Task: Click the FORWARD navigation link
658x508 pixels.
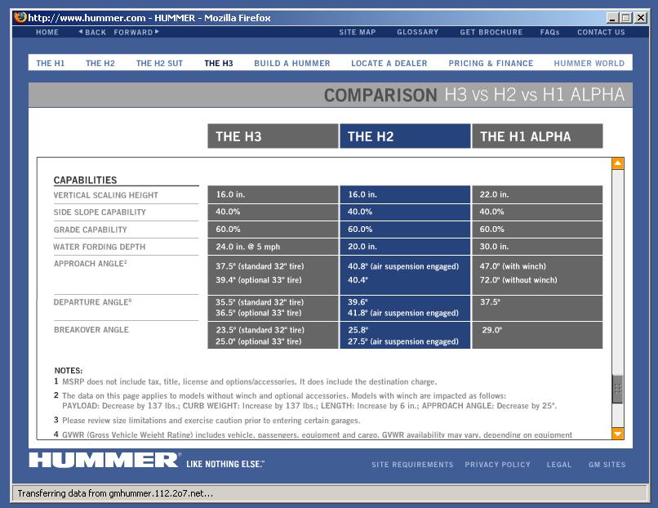Action: (136, 33)
